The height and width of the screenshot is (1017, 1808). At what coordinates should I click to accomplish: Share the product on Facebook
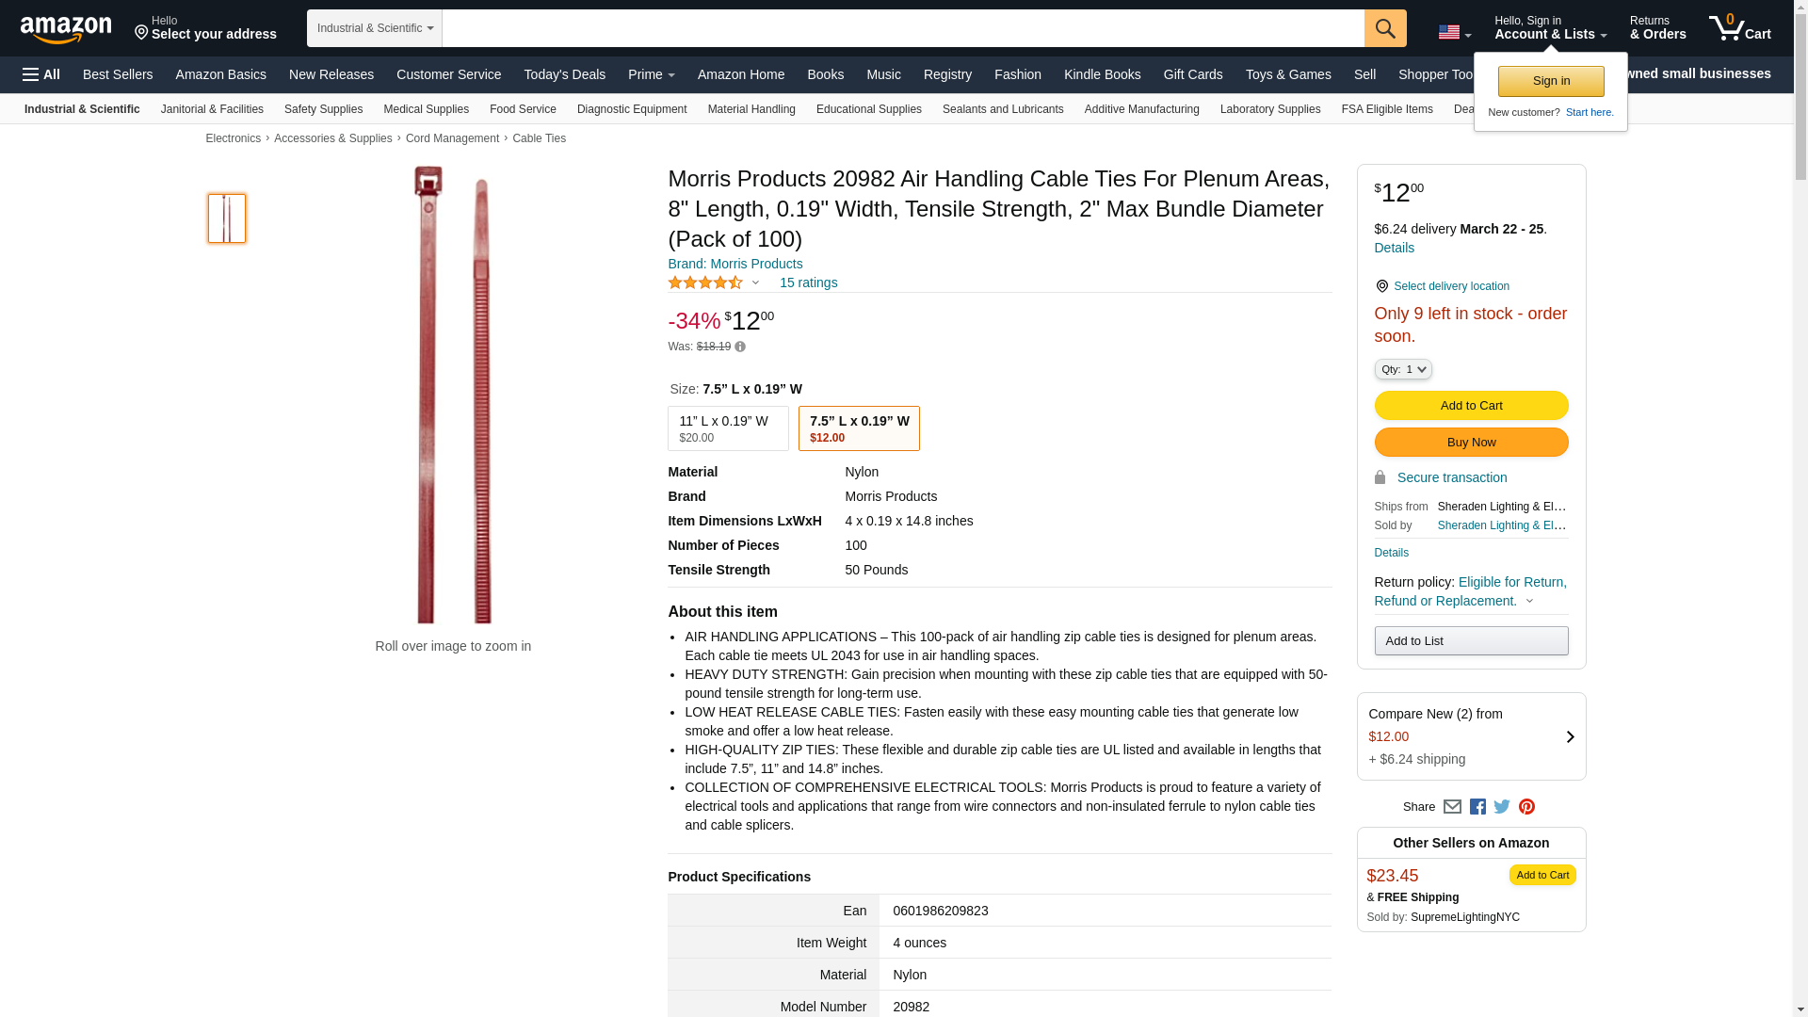point(1477,807)
